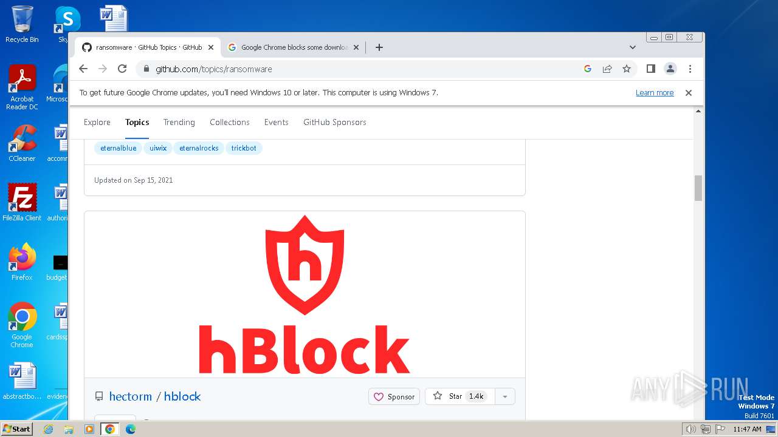Viewport: 778px width, 437px height.
Task: Bookmark this page with the star icon
Action: point(627,69)
